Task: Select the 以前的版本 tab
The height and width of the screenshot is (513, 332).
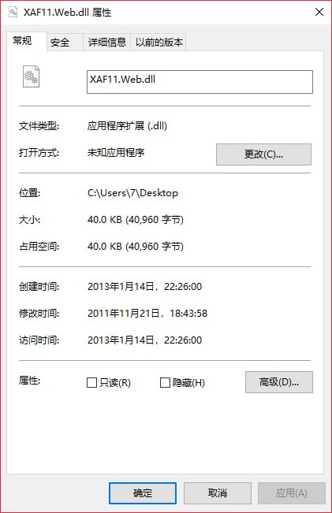Action: (x=159, y=43)
